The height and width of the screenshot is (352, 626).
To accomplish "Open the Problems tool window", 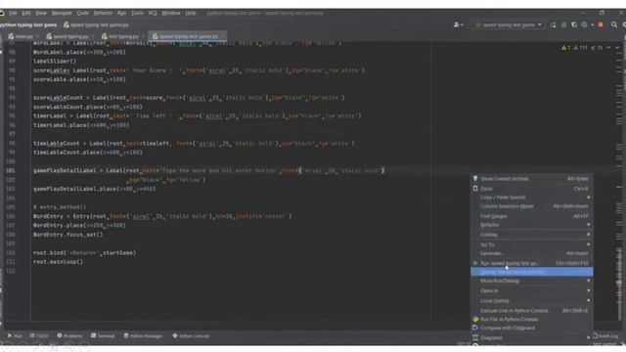I will point(69,336).
